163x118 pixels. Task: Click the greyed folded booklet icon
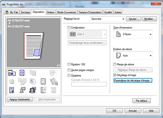(x=53, y=73)
